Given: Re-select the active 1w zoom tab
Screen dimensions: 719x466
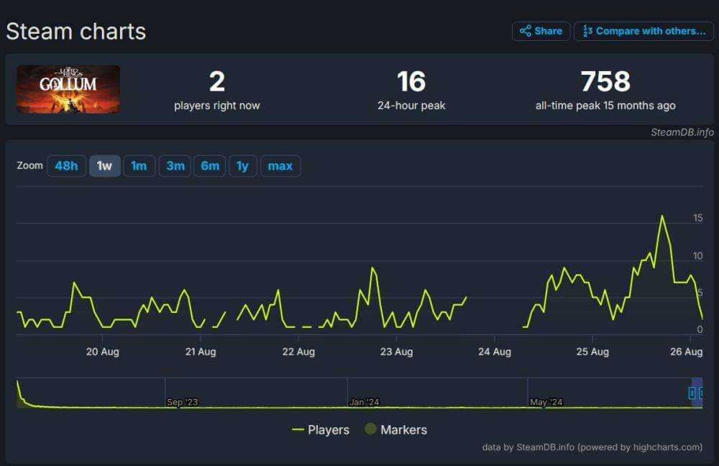Looking at the screenshot, I should click(x=105, y=165).
